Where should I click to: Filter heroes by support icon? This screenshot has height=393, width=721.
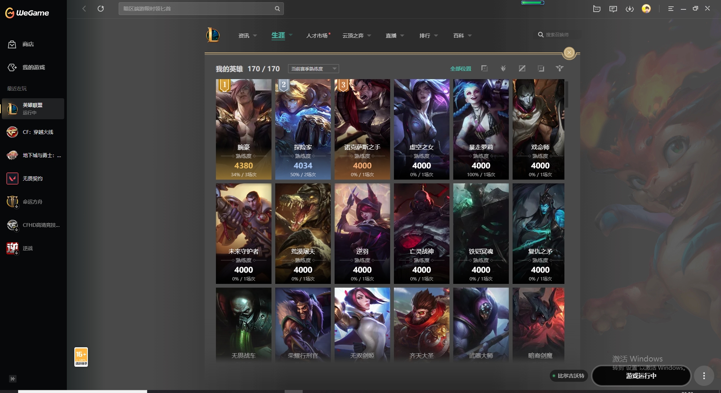[560, 68]
